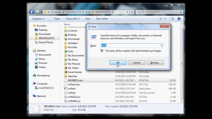Open the Organize menu
Image resolution: width=212 pixels, height=119 pixels.
(38, 19)
